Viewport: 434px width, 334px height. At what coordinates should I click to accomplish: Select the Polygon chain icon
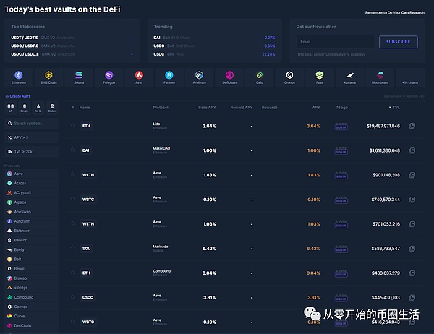click(109, 77)
